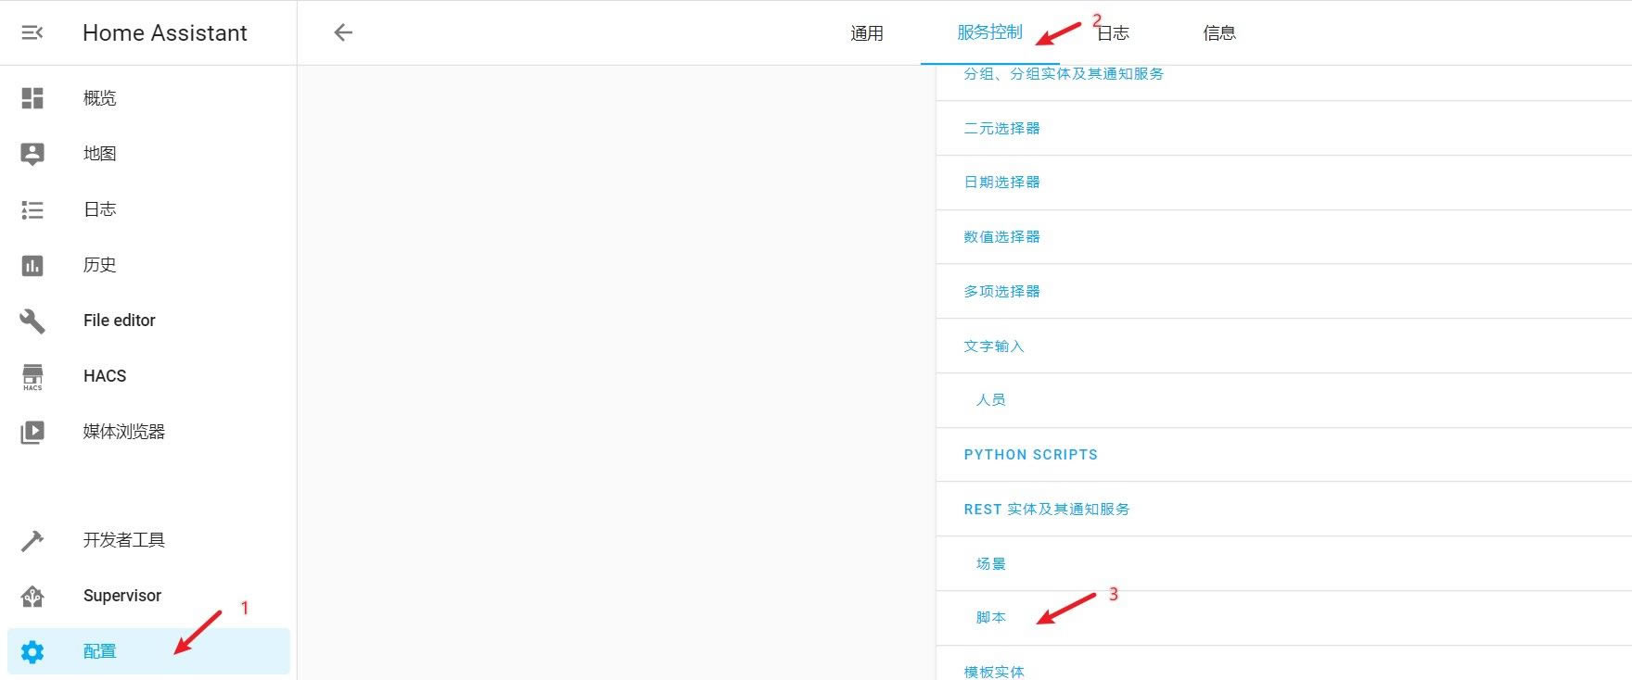
Task: Open File editor in the sidebar
Action: pyautogui.click(x=148, y=321)
